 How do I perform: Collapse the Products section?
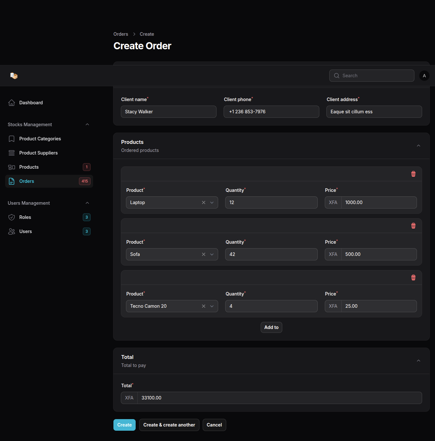coord(418,146)
